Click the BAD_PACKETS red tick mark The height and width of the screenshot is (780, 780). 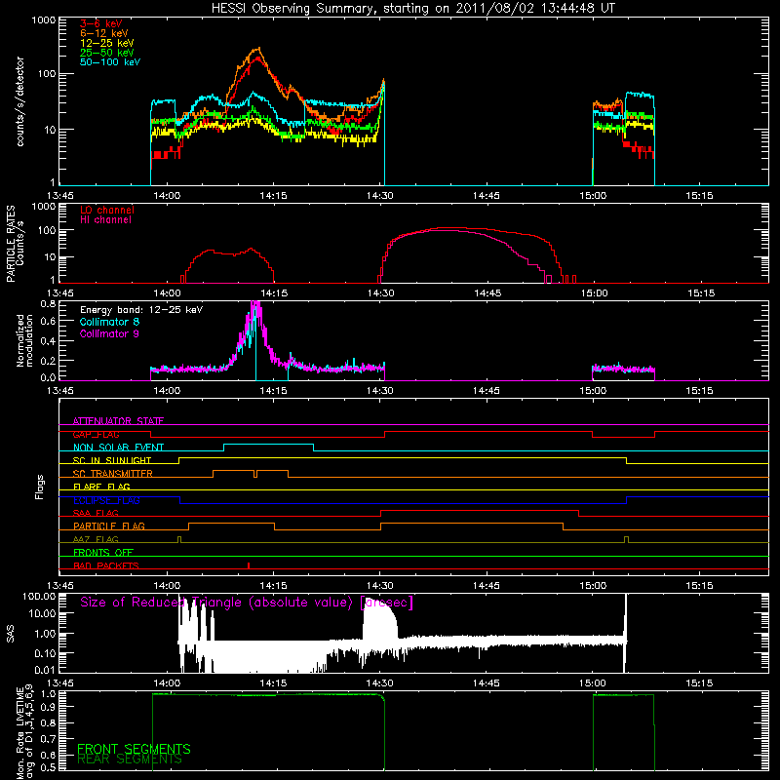click(249, 565)
